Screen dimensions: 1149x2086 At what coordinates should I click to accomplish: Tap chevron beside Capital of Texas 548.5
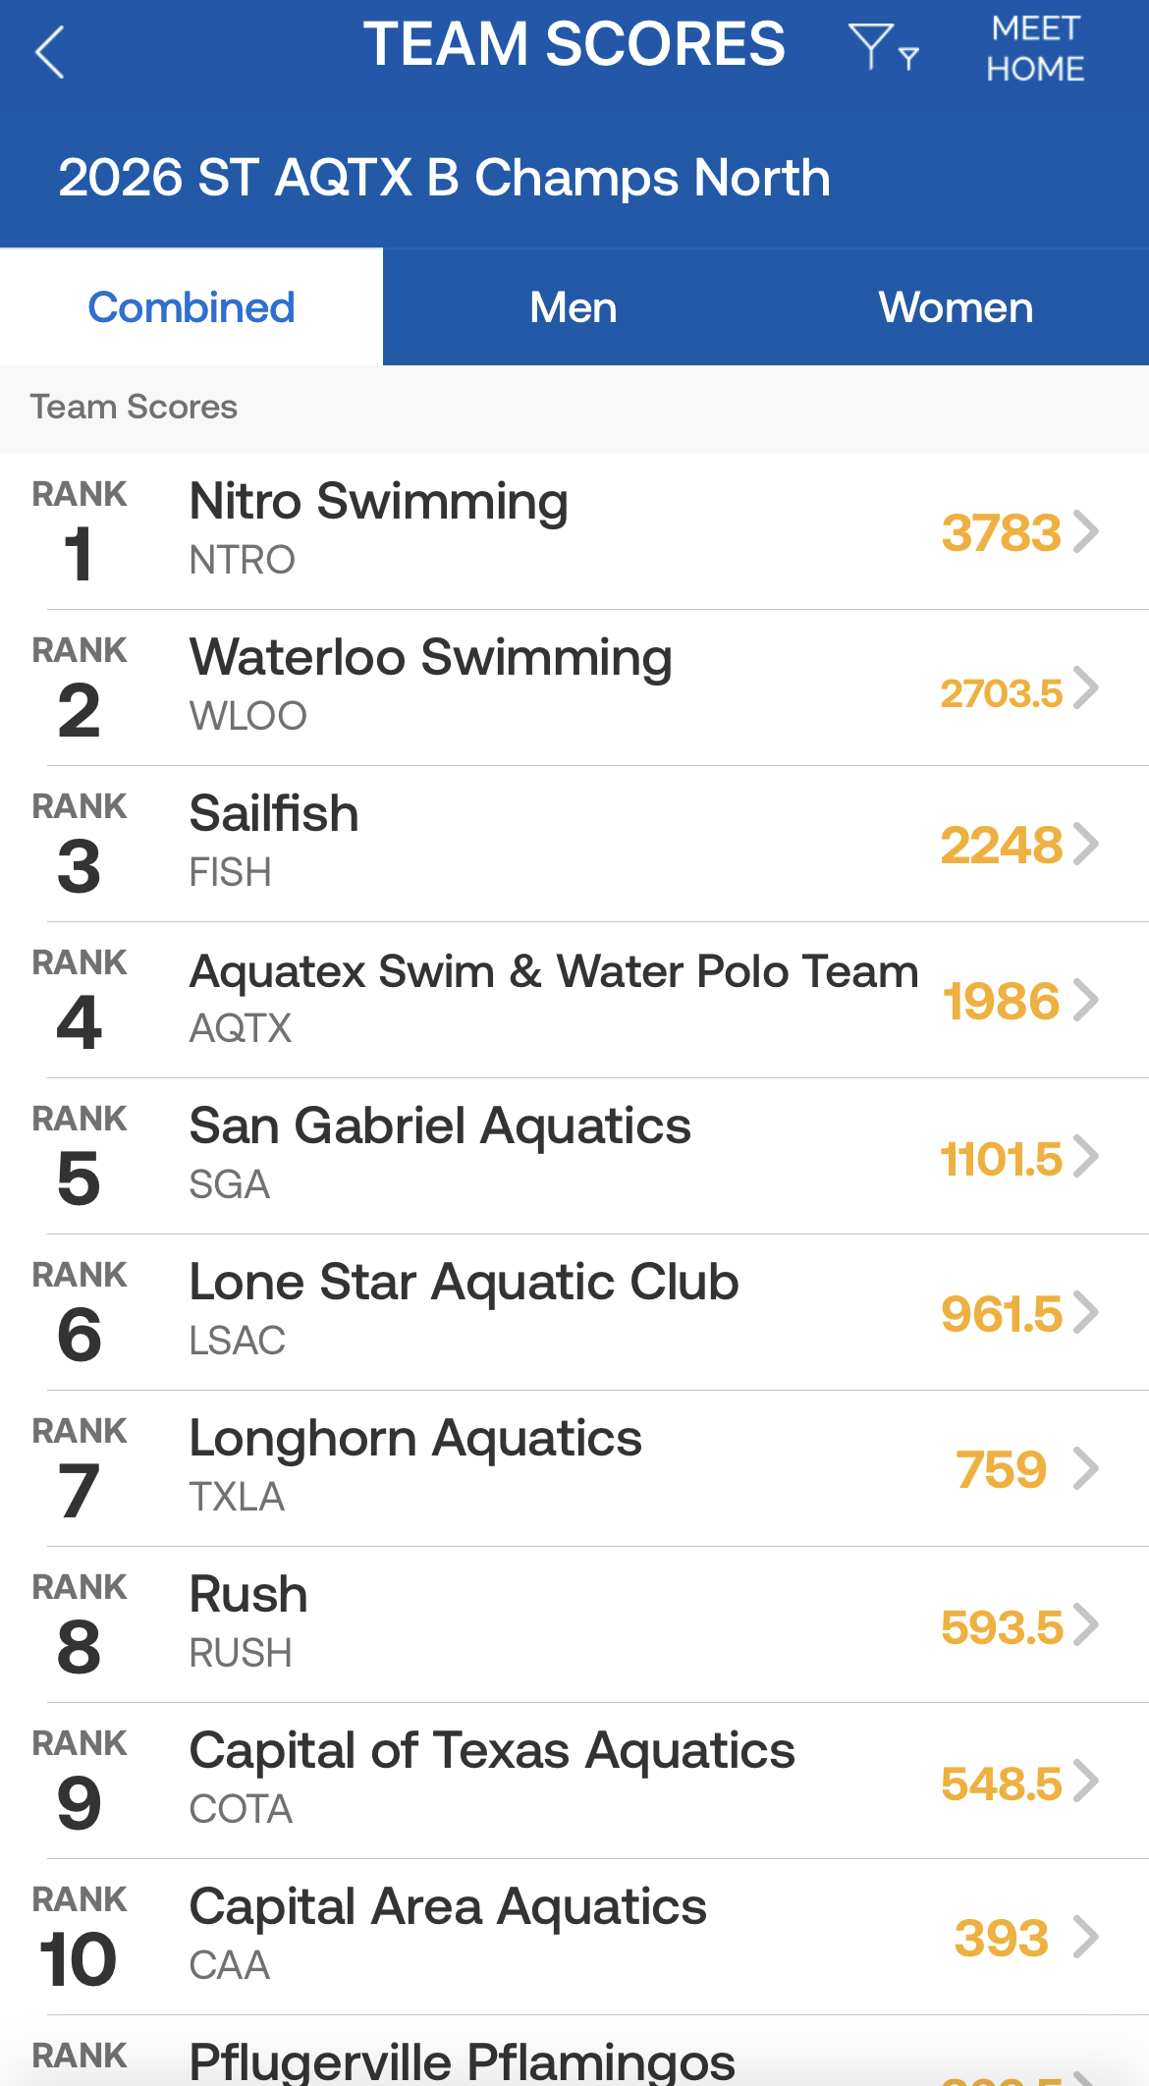(x=1085, y=1781)
